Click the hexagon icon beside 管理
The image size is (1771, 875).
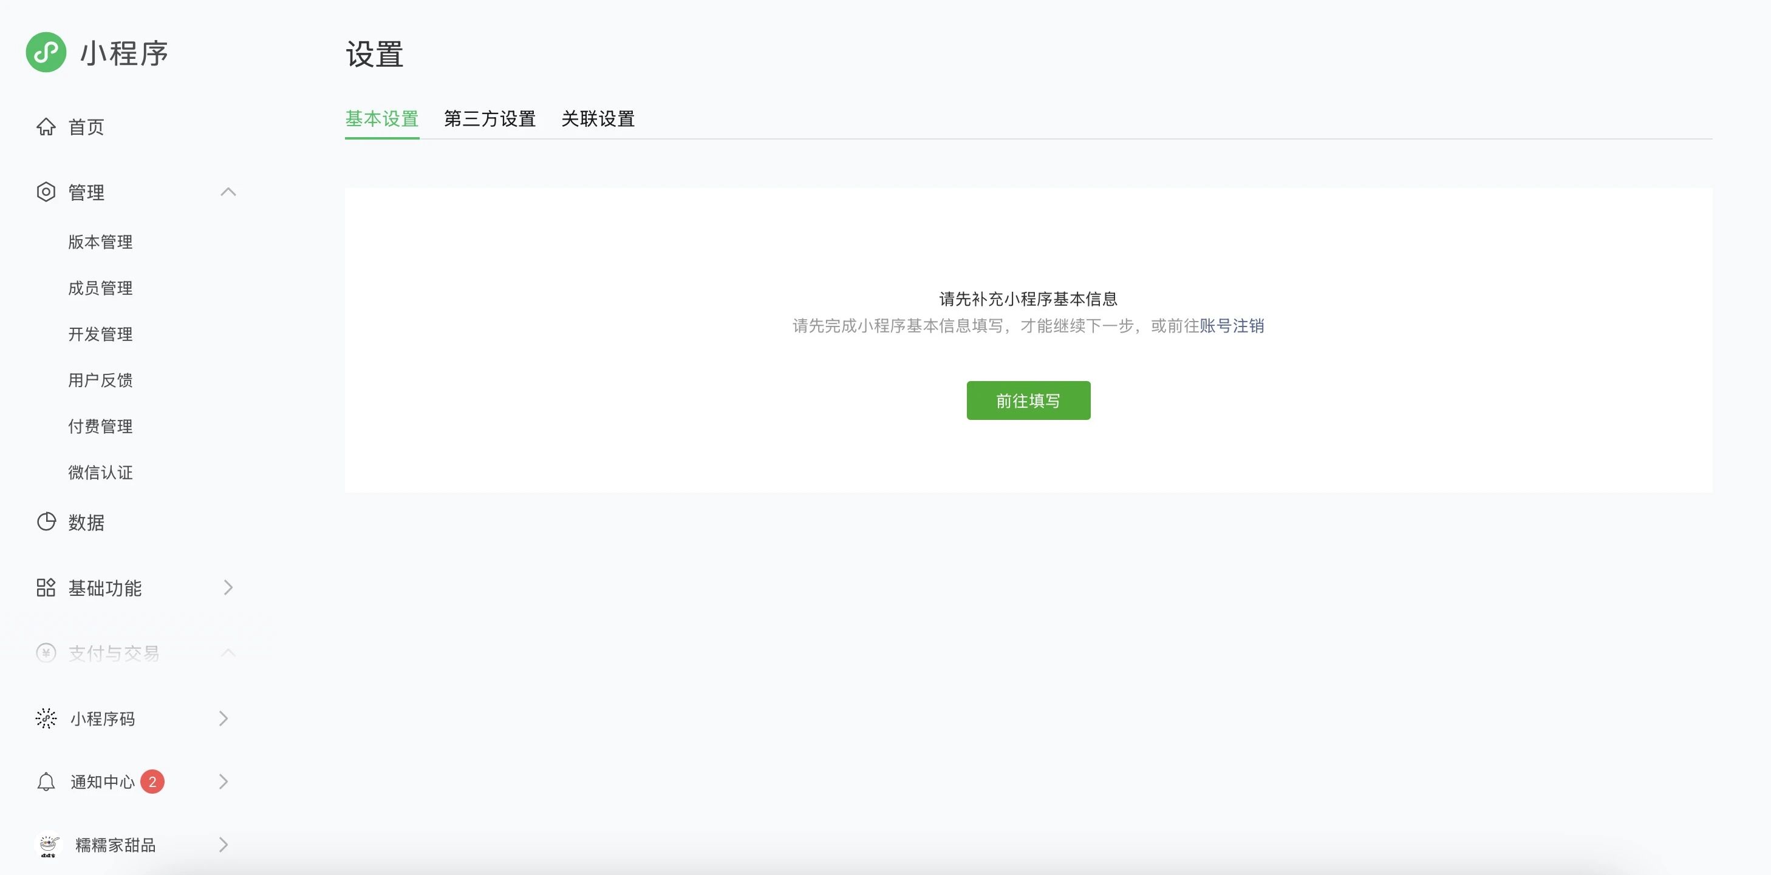click(46, 192)
